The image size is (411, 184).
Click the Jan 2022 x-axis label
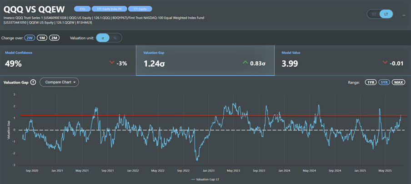[x=133, y=171]
